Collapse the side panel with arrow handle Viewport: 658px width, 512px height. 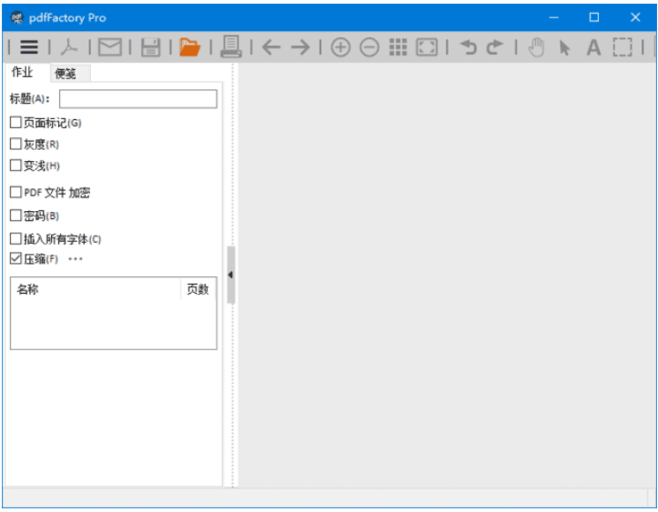[x=231, y=275]
